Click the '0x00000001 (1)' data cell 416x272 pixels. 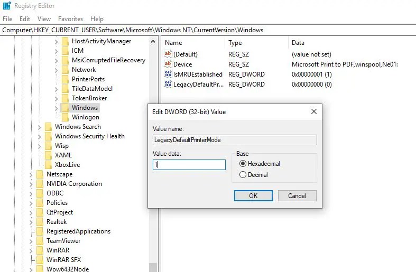[x=312, y=74]
